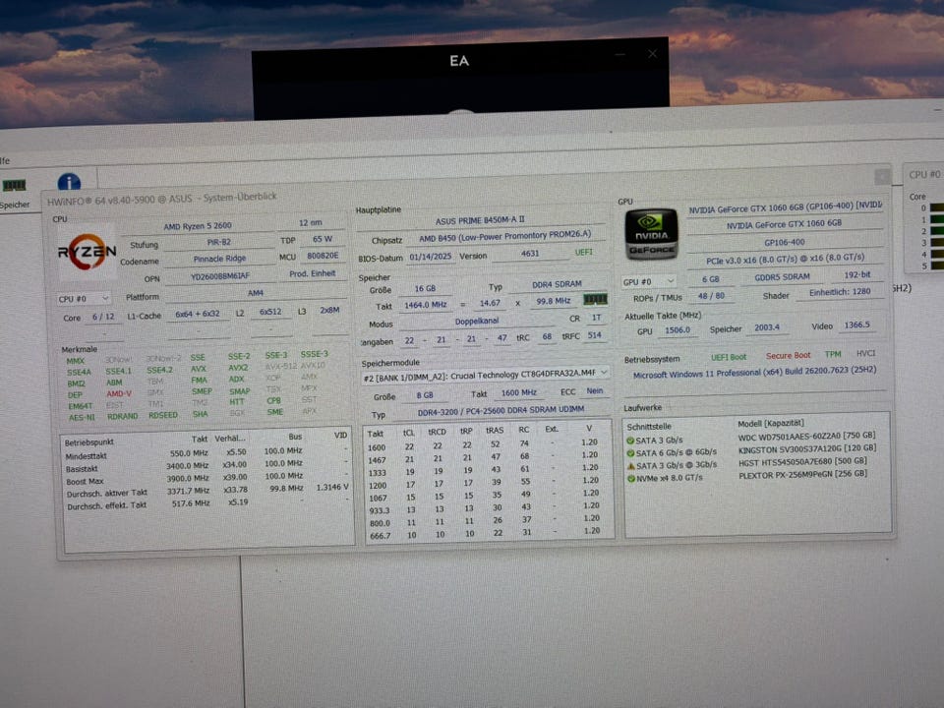Click the GDDR5 SDRAM value

pos(782,277)
